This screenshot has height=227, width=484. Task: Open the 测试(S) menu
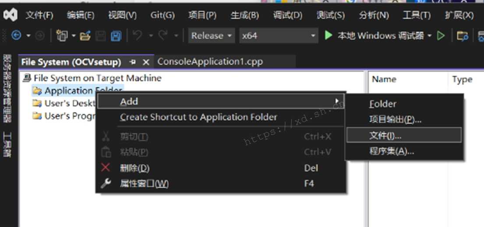coord(331,15)
